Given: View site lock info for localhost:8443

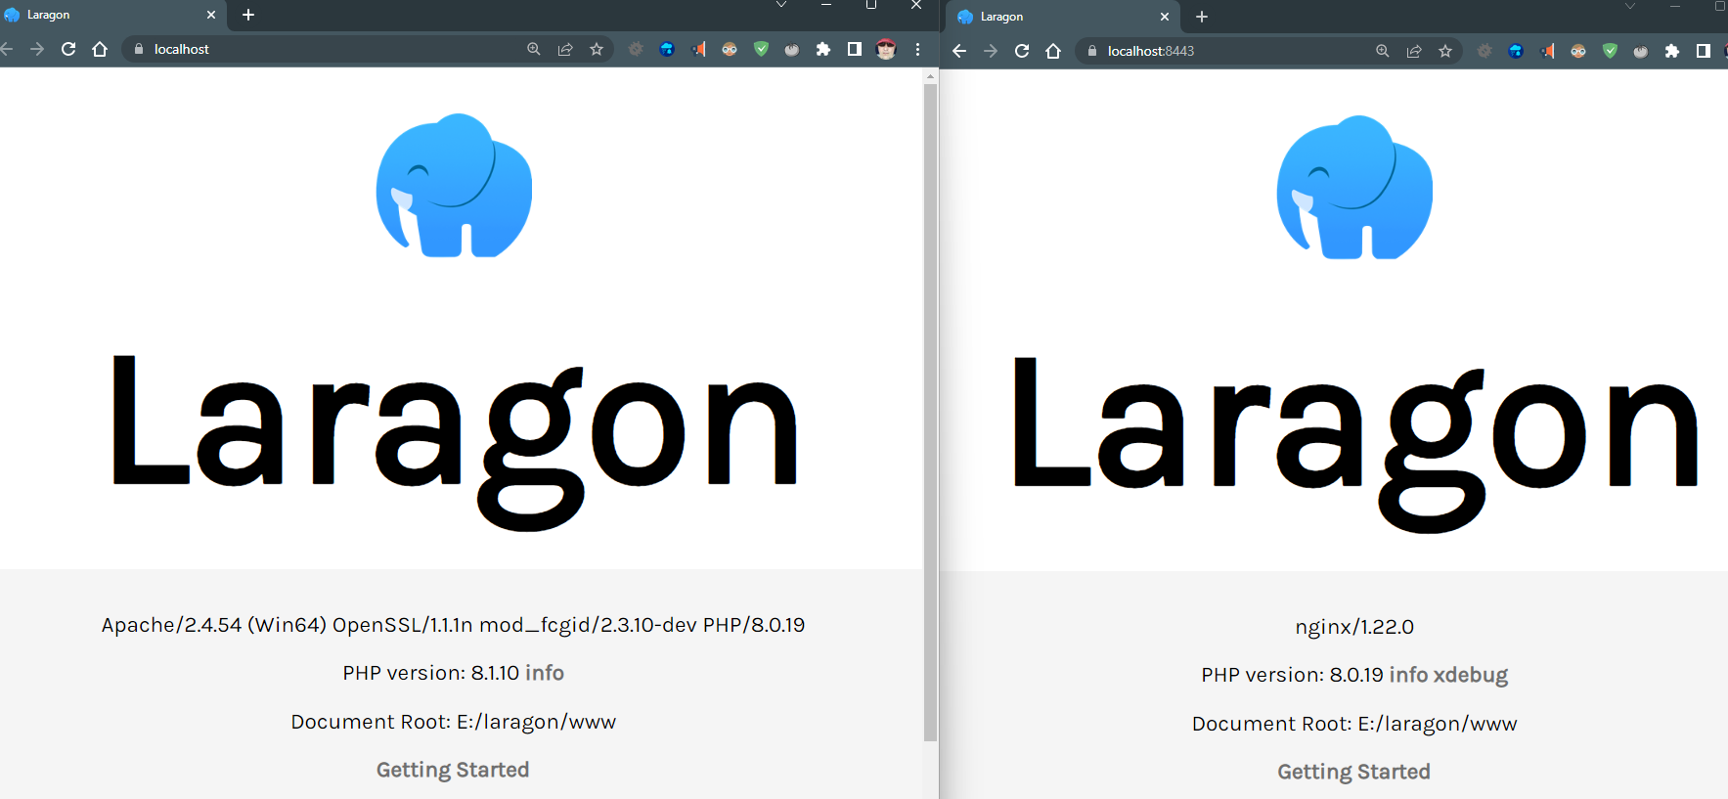Looking at the screenshot, I should [1092, 51].
